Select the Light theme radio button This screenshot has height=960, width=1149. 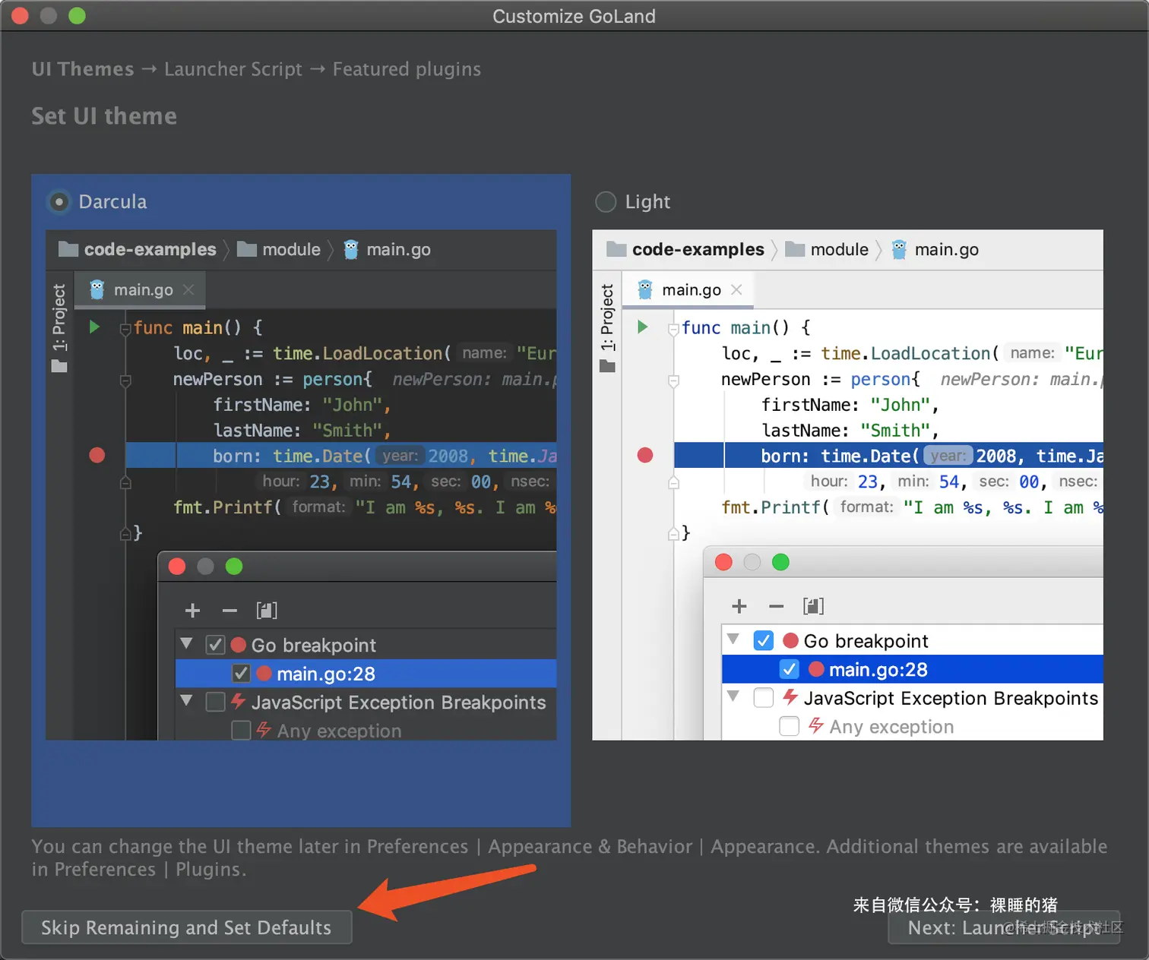click(x=606, y=202)
